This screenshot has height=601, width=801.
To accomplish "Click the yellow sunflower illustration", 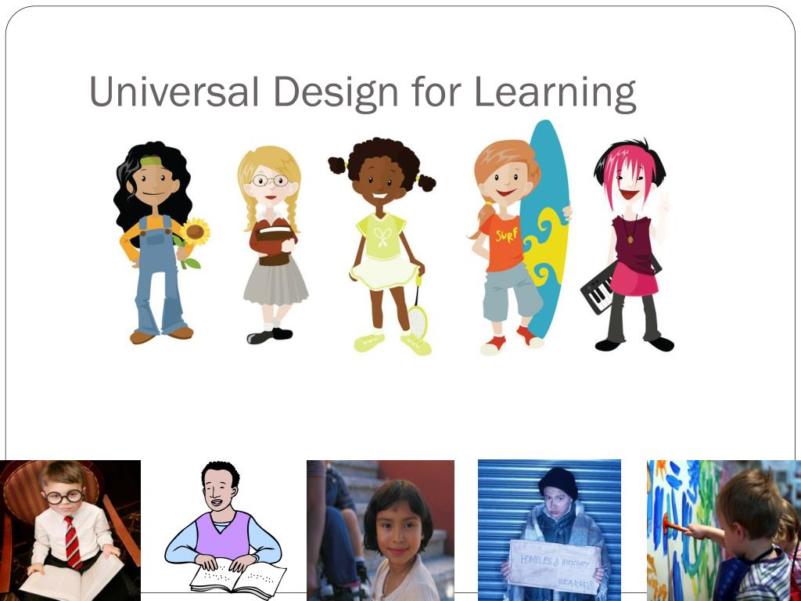I will 195,232.
